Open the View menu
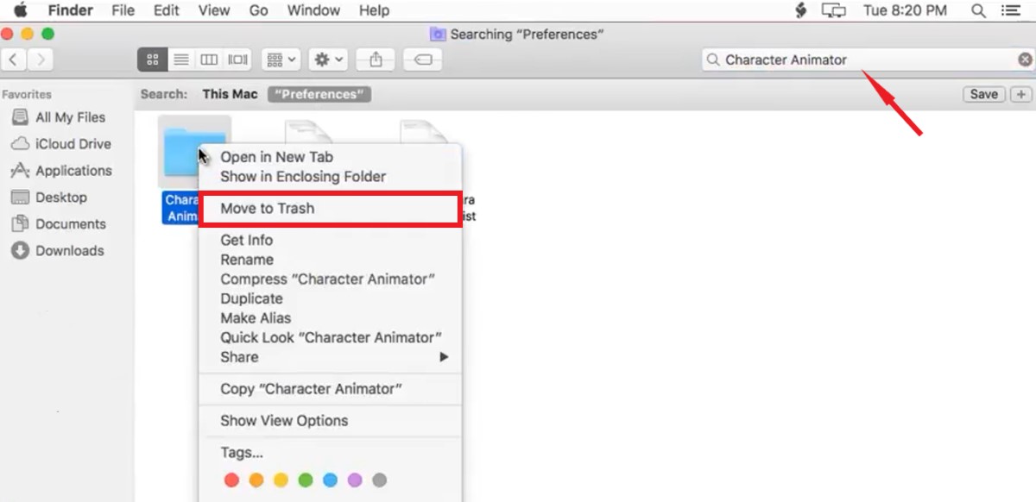 [x=213, y=10]
